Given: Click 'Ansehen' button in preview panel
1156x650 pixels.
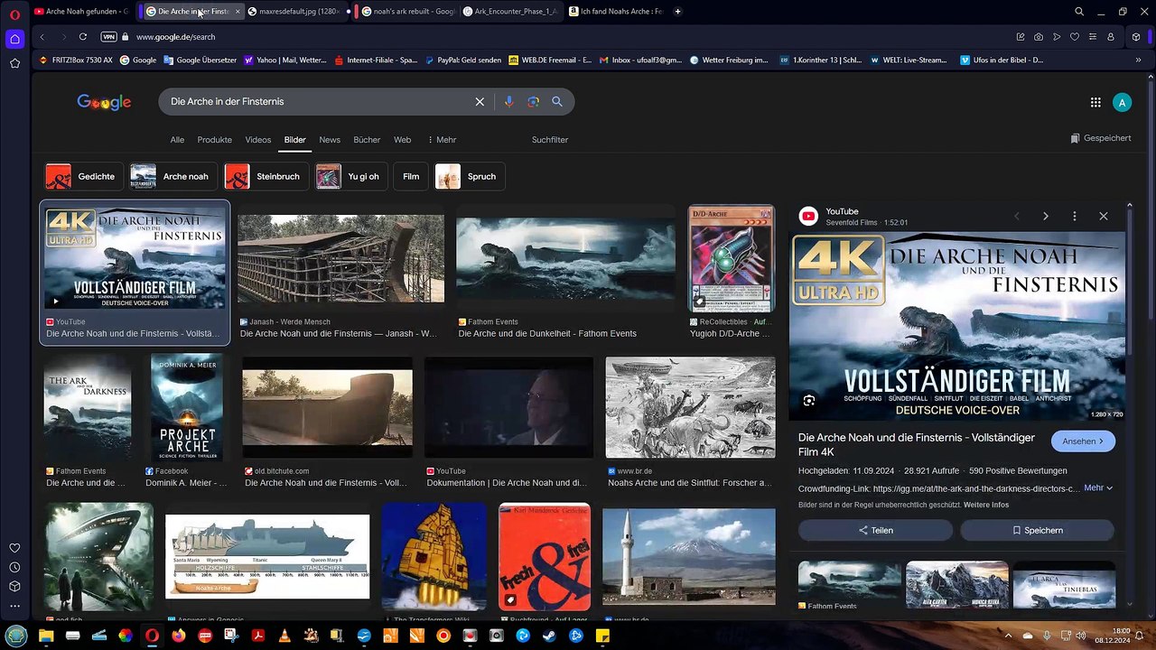Looking at the screenshot, I should point(1083,441).
